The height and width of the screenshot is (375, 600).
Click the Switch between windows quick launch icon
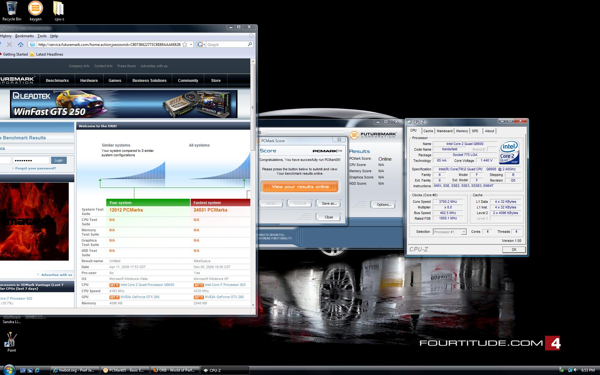click(x=30, y=370)
